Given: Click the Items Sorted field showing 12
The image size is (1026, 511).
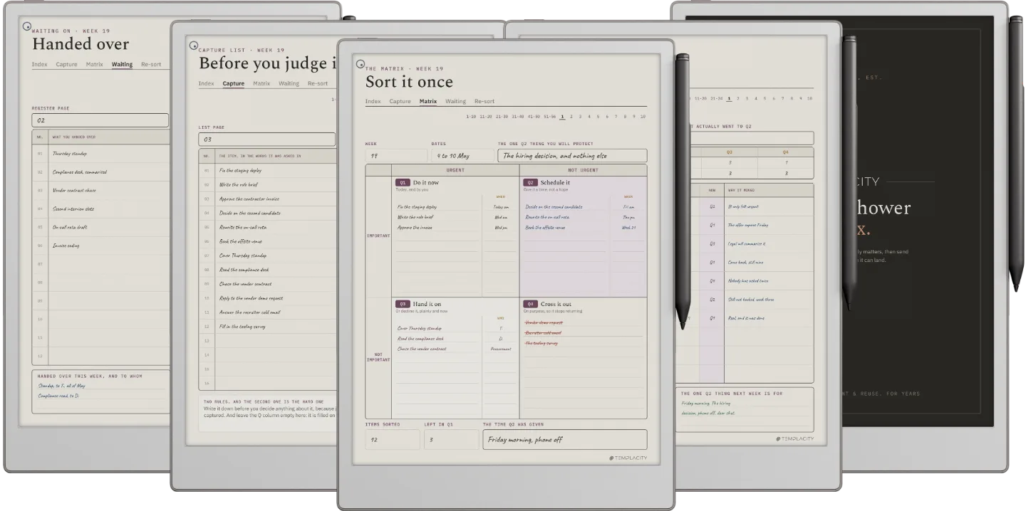Looking at the screenshot, I should 393,440.
